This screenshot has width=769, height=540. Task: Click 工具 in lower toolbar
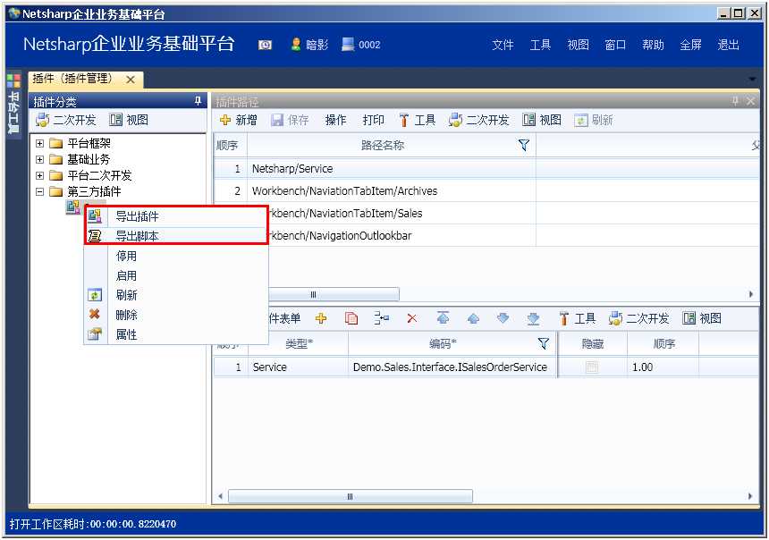pos(578,319)
